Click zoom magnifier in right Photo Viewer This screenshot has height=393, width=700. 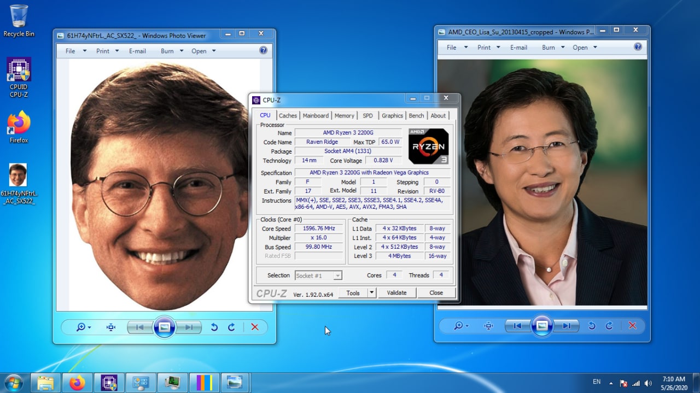pos(461,326)
